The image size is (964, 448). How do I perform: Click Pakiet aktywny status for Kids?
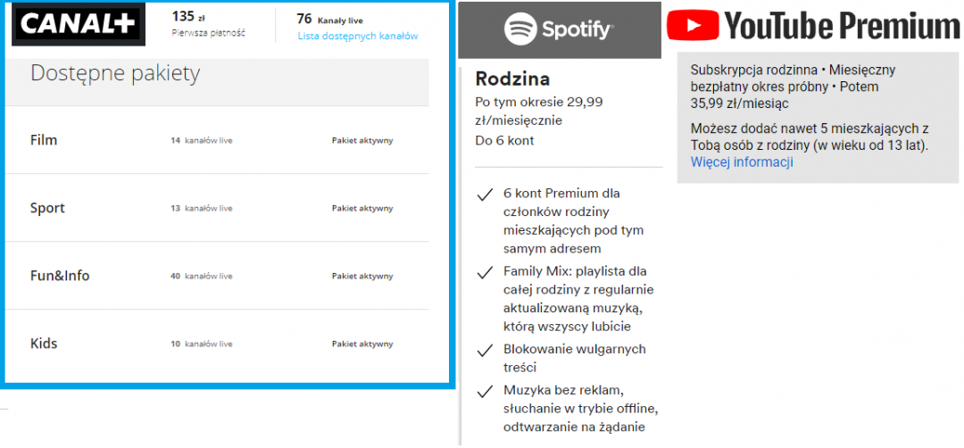[361, 344]
